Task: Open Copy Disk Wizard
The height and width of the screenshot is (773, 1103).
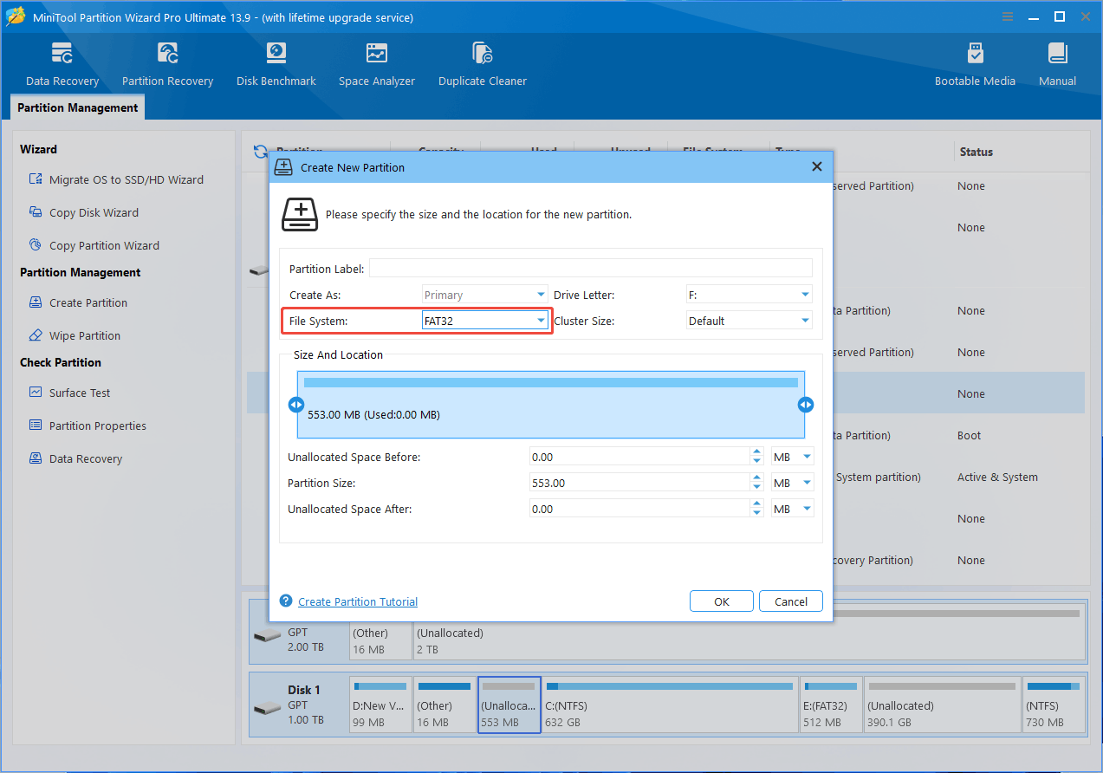Action: 84,212
